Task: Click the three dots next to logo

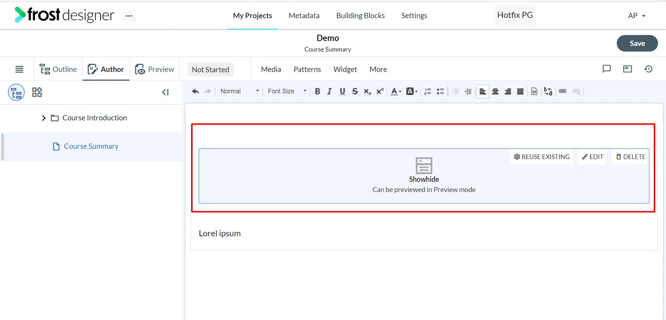Action: pyautogui.click(x=129, y=16)
